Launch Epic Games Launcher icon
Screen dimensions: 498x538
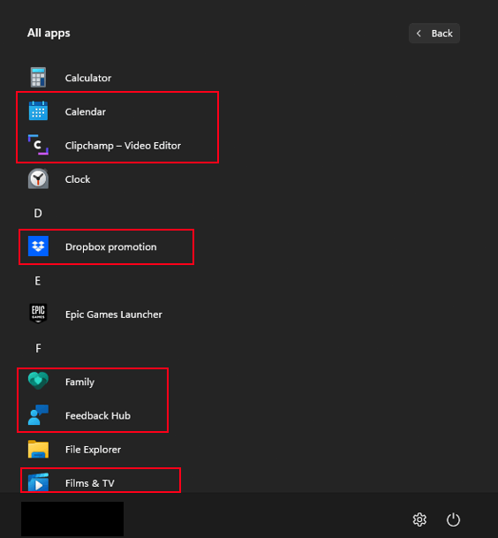point(38,314)
